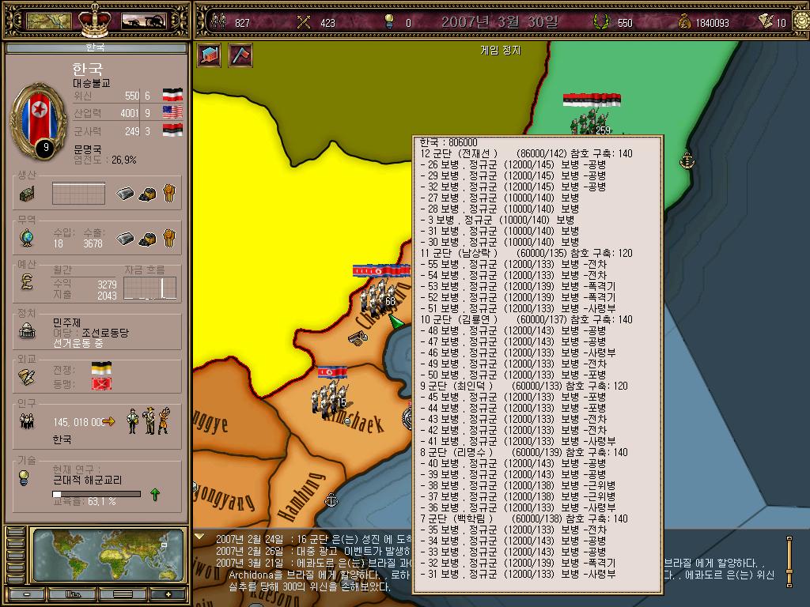Click the green education up arrow
Screen dimensions: 810x607
coord(155,495)
